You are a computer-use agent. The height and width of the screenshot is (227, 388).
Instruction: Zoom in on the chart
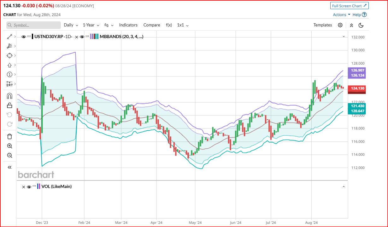point(9,146)
